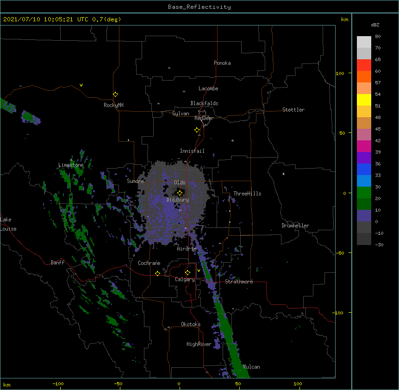Click the Banff label
399x390 pixels.
pos(57,263)
